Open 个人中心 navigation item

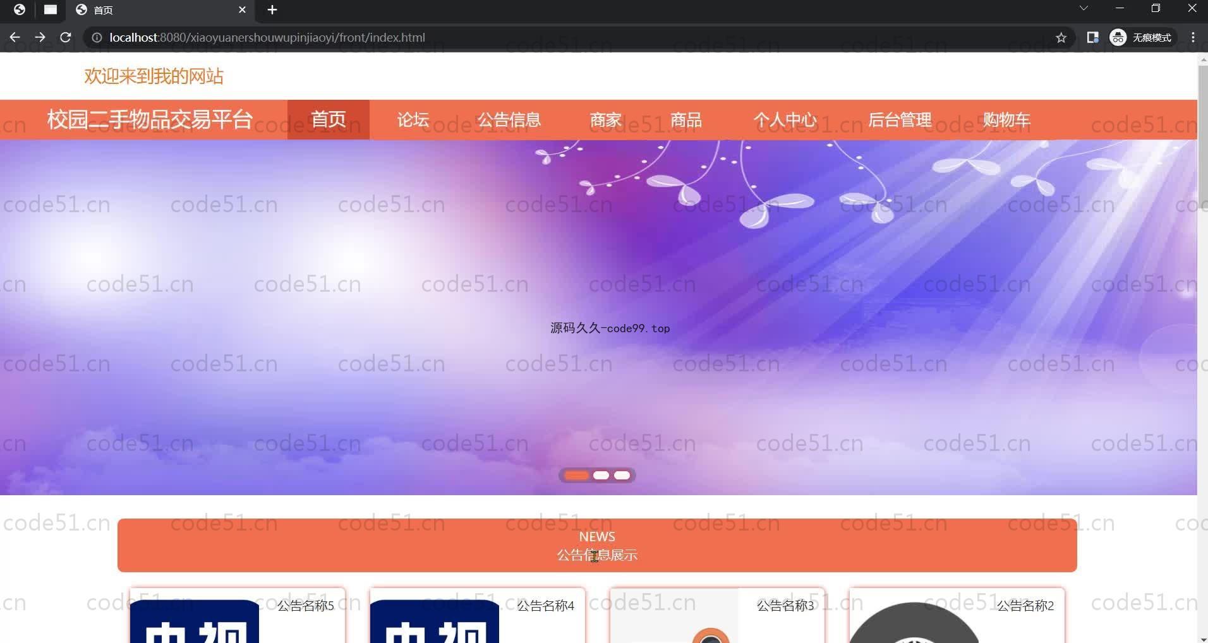tap(785, 119)
